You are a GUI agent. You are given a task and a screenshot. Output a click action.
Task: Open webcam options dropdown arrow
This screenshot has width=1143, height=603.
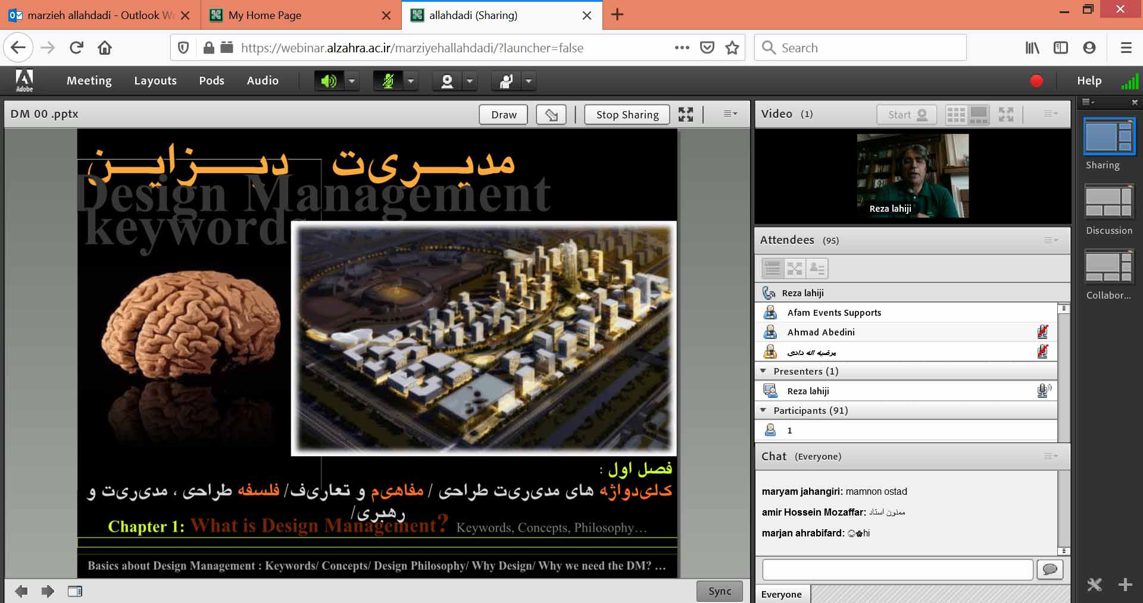pyautogui.click(x=470, y=81)
